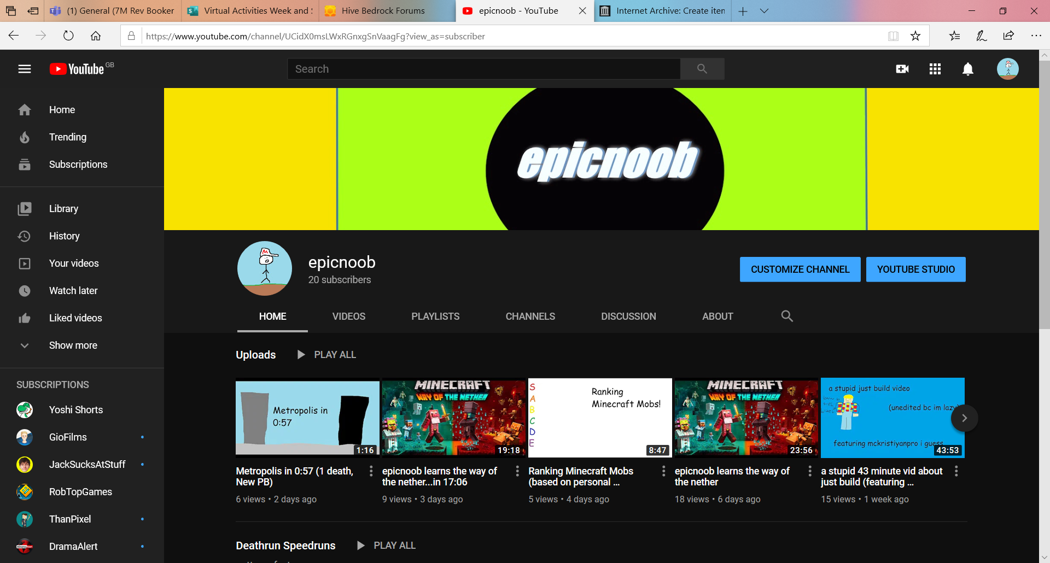Open the 43:53 just build video thumbnail

(892, 418)
